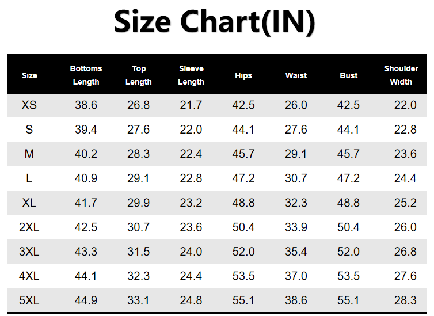Click the Waist column header
434x316 pixels.
[296, 75]
